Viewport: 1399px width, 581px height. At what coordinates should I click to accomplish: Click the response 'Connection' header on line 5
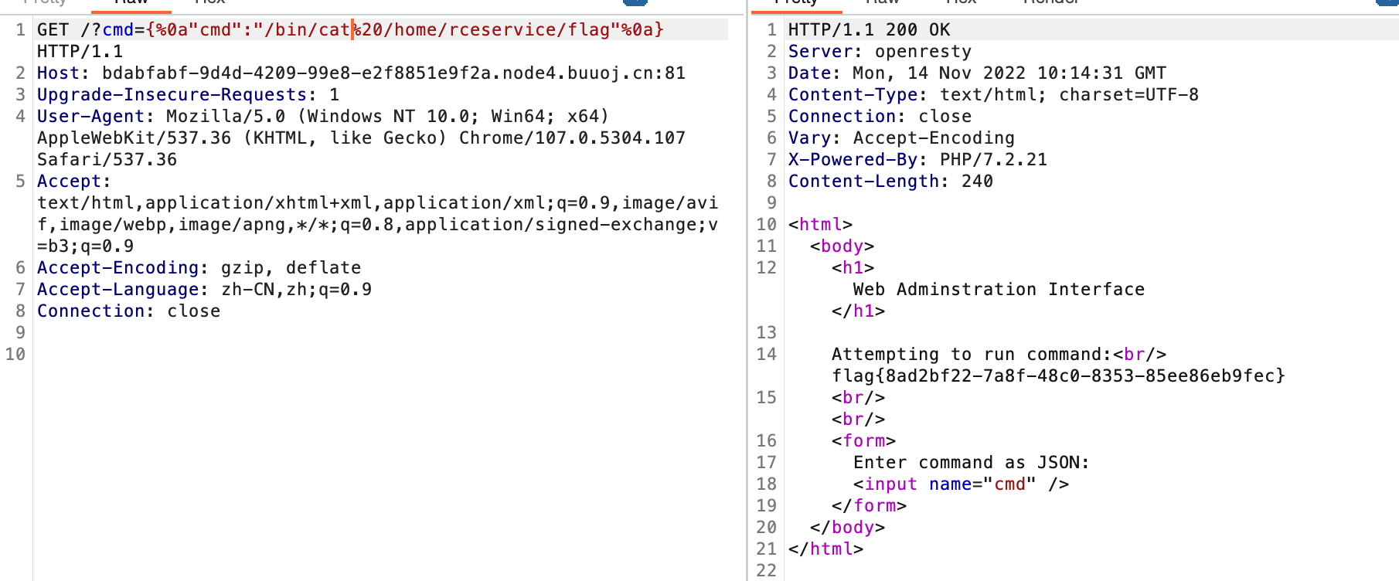842,116
